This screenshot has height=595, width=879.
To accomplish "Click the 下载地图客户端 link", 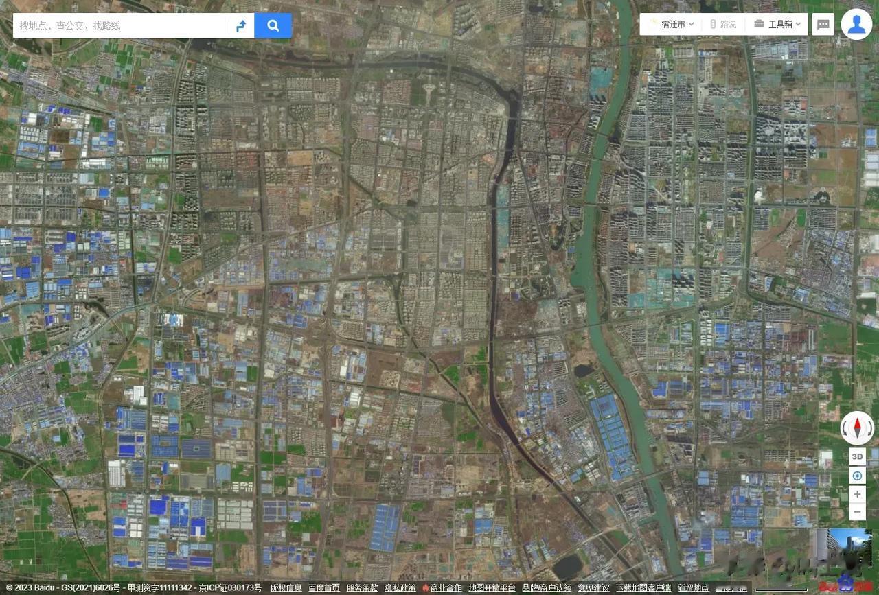I will (x=643, y=588).
